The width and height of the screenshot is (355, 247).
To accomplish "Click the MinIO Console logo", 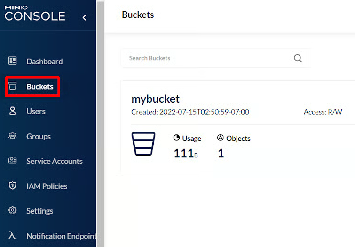I will 35,13.
